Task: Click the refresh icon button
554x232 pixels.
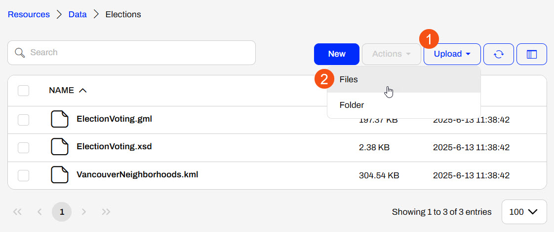Action: (499, 54)
